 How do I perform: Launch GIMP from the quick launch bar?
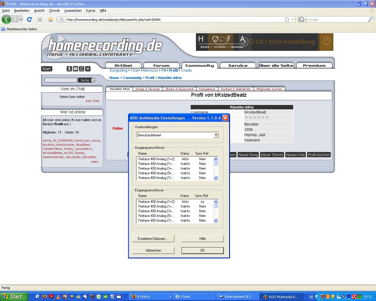(72, 297)
